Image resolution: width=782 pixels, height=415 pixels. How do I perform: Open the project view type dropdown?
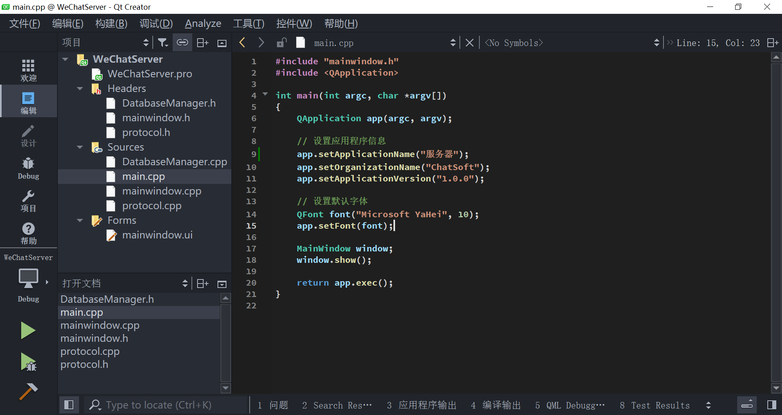coord(105,43)
